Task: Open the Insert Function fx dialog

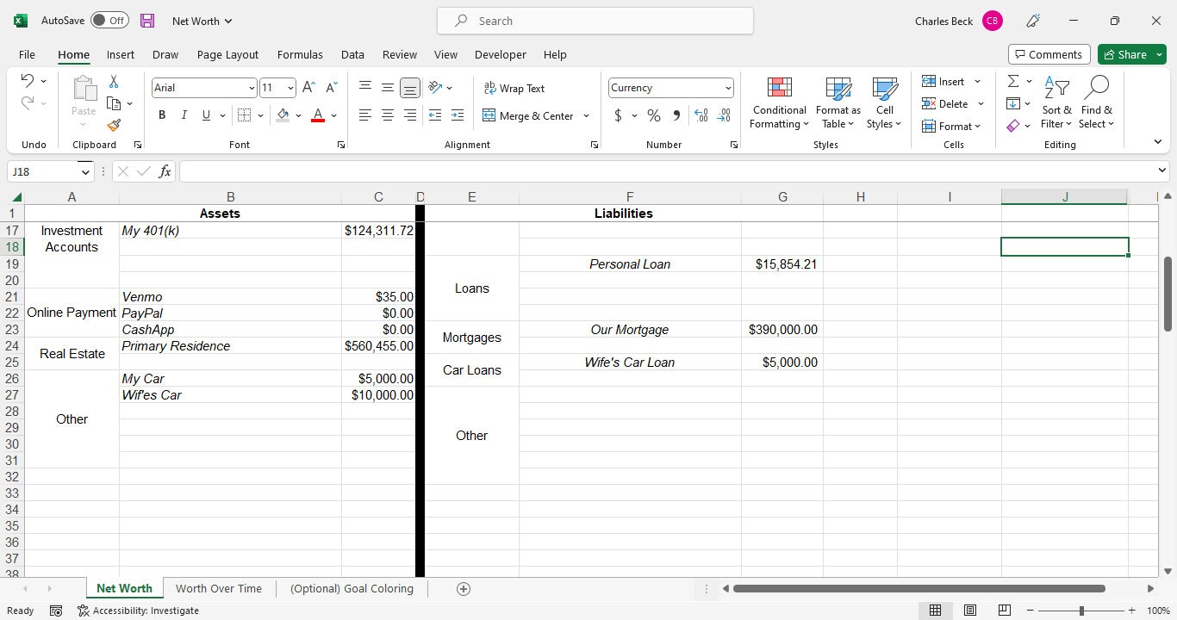Action: [x=165, y=171]
